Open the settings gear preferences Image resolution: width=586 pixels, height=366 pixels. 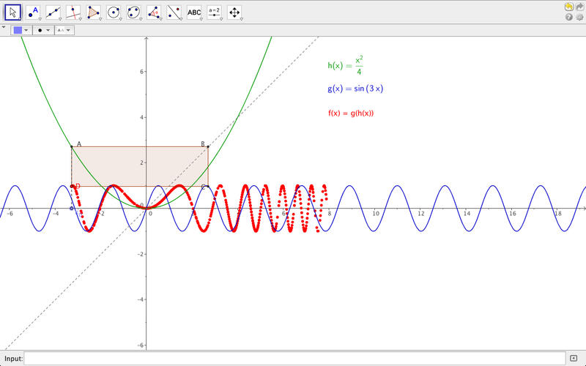[579, 17]
